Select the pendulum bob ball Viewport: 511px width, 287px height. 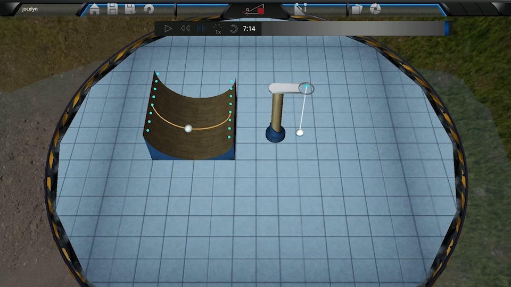pos(300,132)
